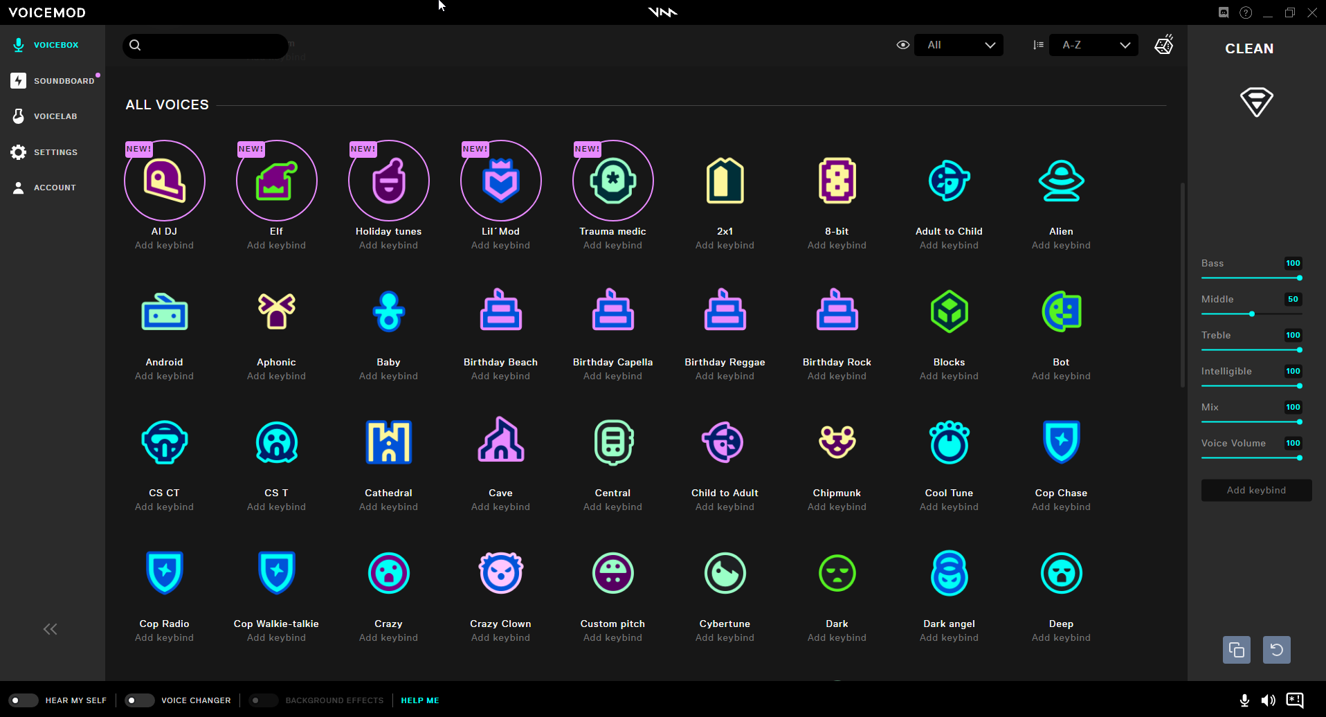Pick the Chipmunk voice icon

pyautogui.click(x=837, y=442)
